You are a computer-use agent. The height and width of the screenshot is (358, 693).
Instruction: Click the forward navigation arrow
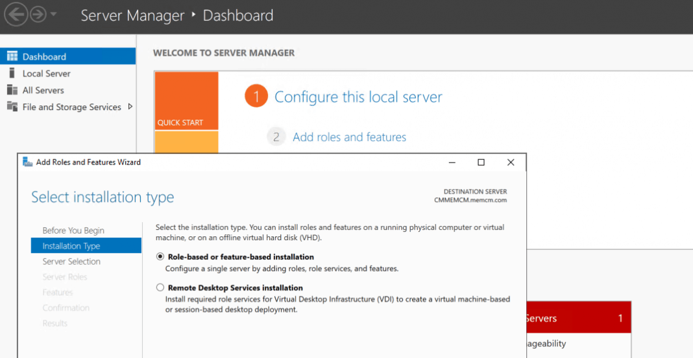(38, 14)
